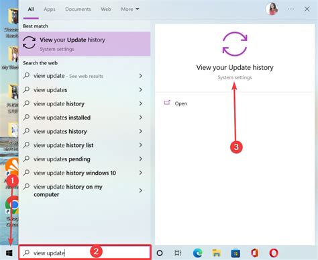This screenshot has height=260, width=318.
Task: Expand arrow for 'view update history' suggestion
Action: (x=141, y=103)
